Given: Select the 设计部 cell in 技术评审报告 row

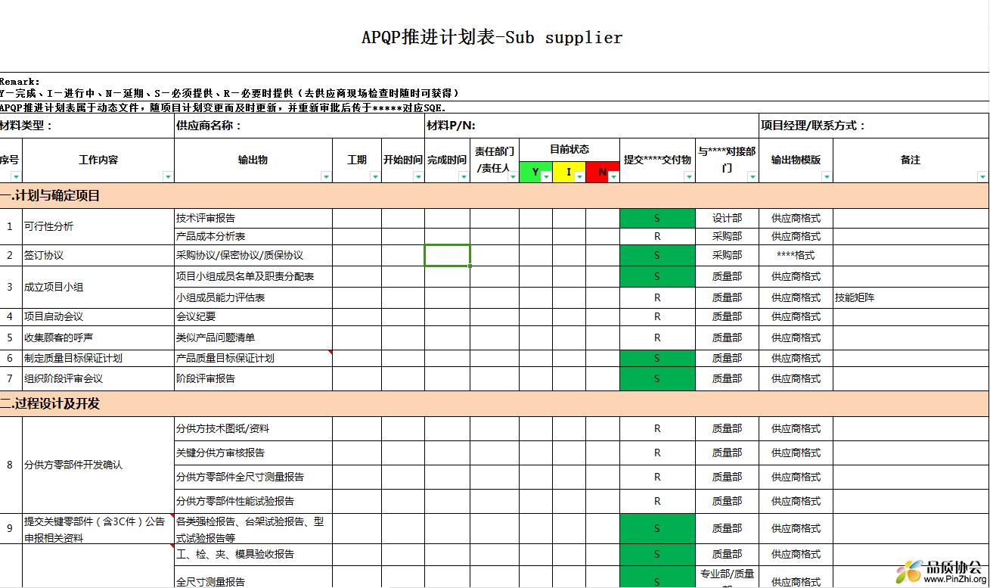Looking at the screenshot, I should [727, 218].
